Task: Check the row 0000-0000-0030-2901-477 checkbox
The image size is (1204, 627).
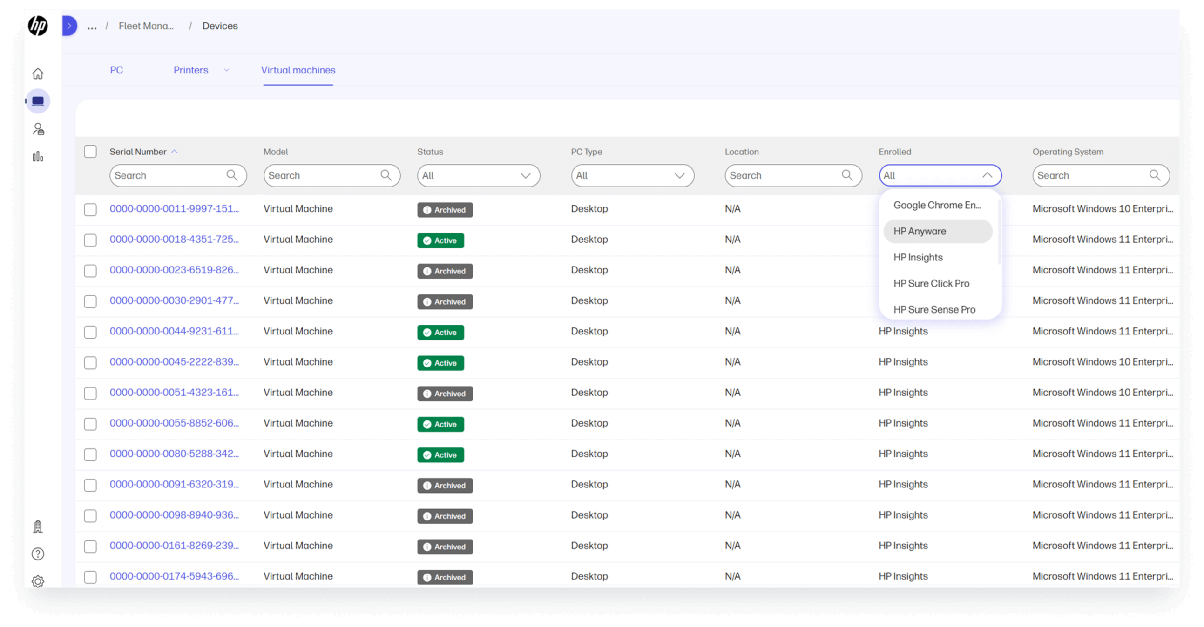Action: pos(90,301)
